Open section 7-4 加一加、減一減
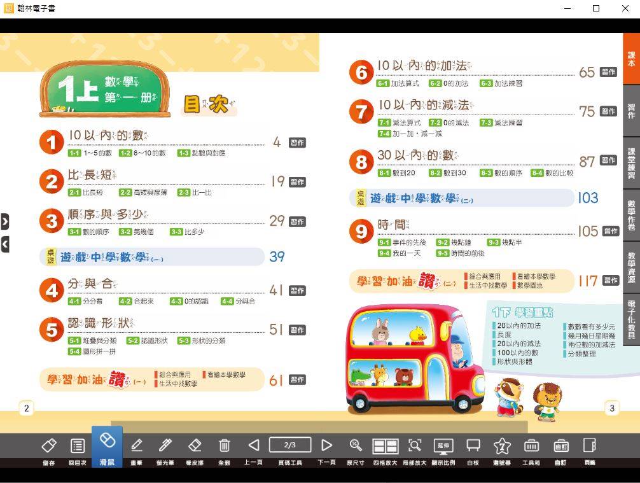The image size is (640, 483). pos(410,134)
